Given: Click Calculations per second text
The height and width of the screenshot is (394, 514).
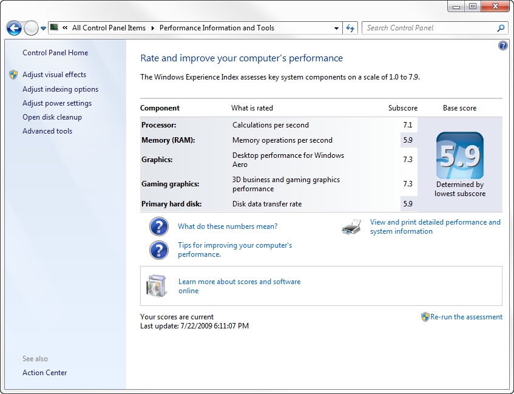Looking at the screenshot, I should pos(271,125).
